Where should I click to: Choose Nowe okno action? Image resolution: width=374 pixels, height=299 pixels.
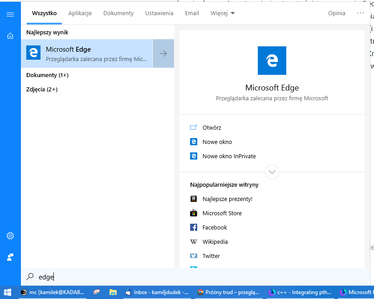tap(217, 142)
